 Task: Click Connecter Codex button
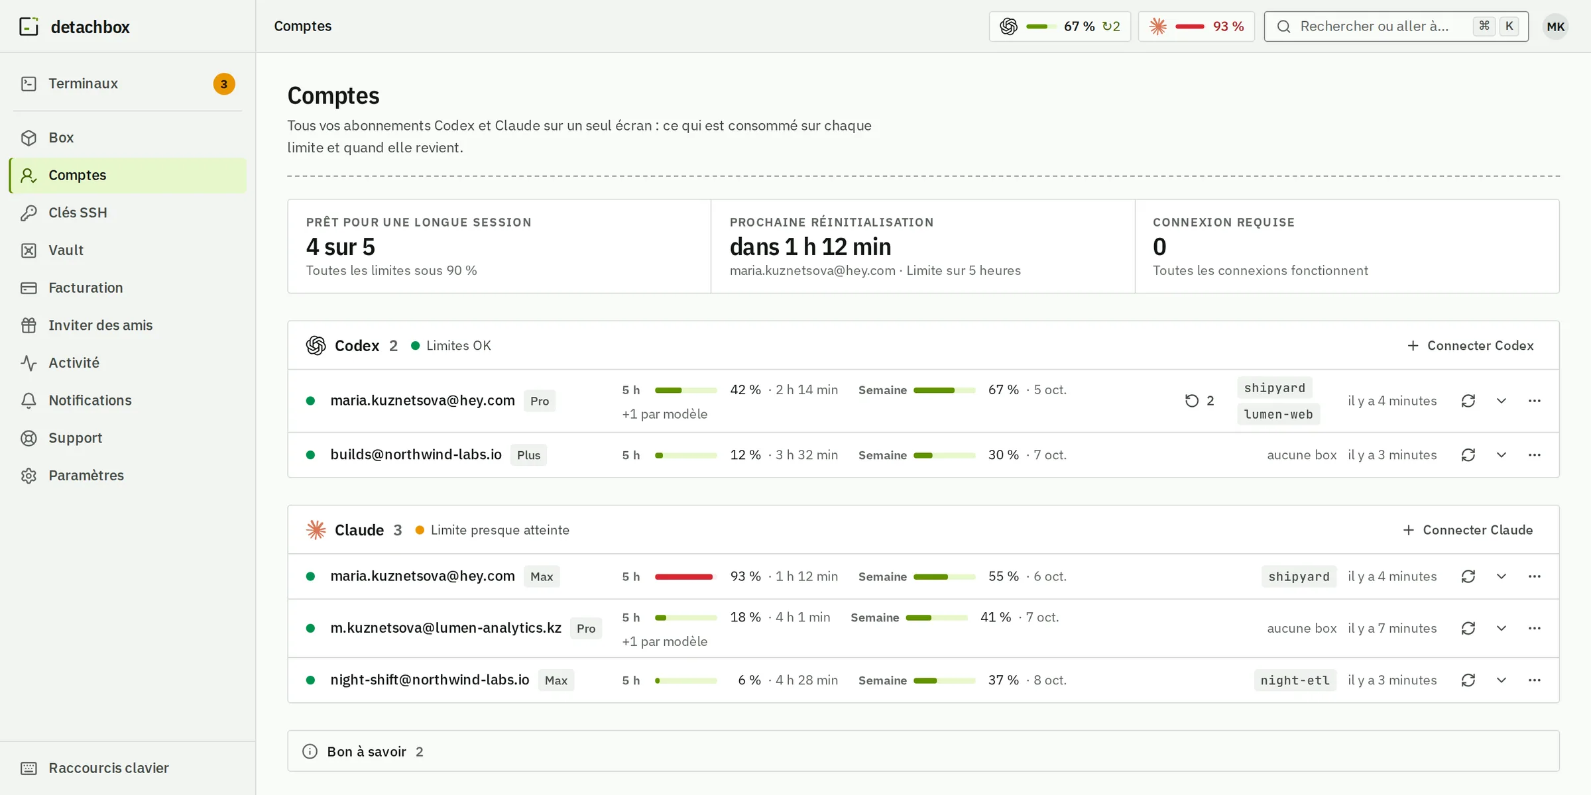pyautogui.click(x=1470, y=346)
